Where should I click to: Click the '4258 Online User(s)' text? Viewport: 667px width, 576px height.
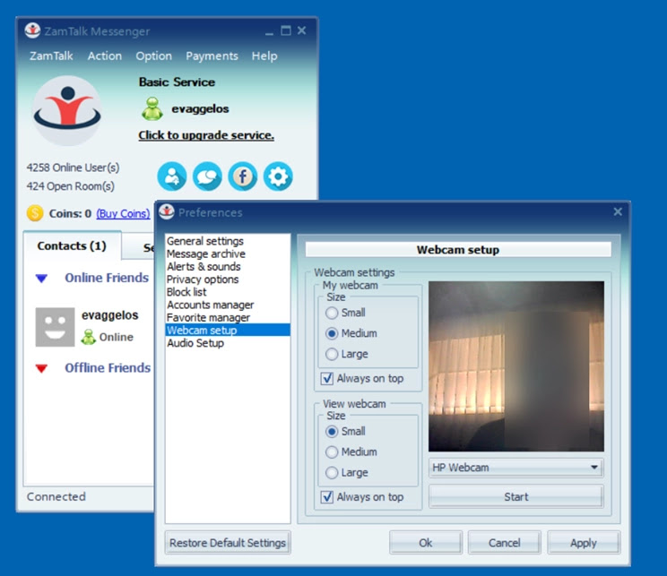tap(73, 168)
